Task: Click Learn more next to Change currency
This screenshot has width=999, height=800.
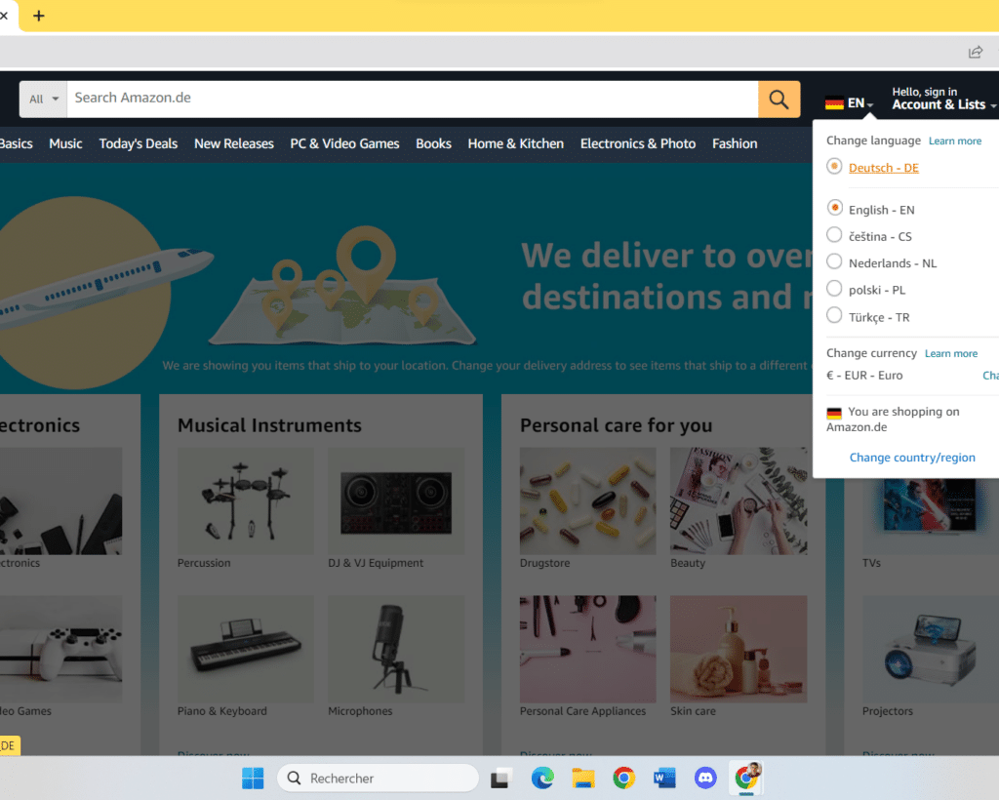Action: click(950, 353)
